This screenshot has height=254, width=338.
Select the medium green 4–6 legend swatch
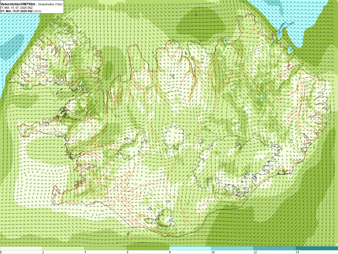106,248
